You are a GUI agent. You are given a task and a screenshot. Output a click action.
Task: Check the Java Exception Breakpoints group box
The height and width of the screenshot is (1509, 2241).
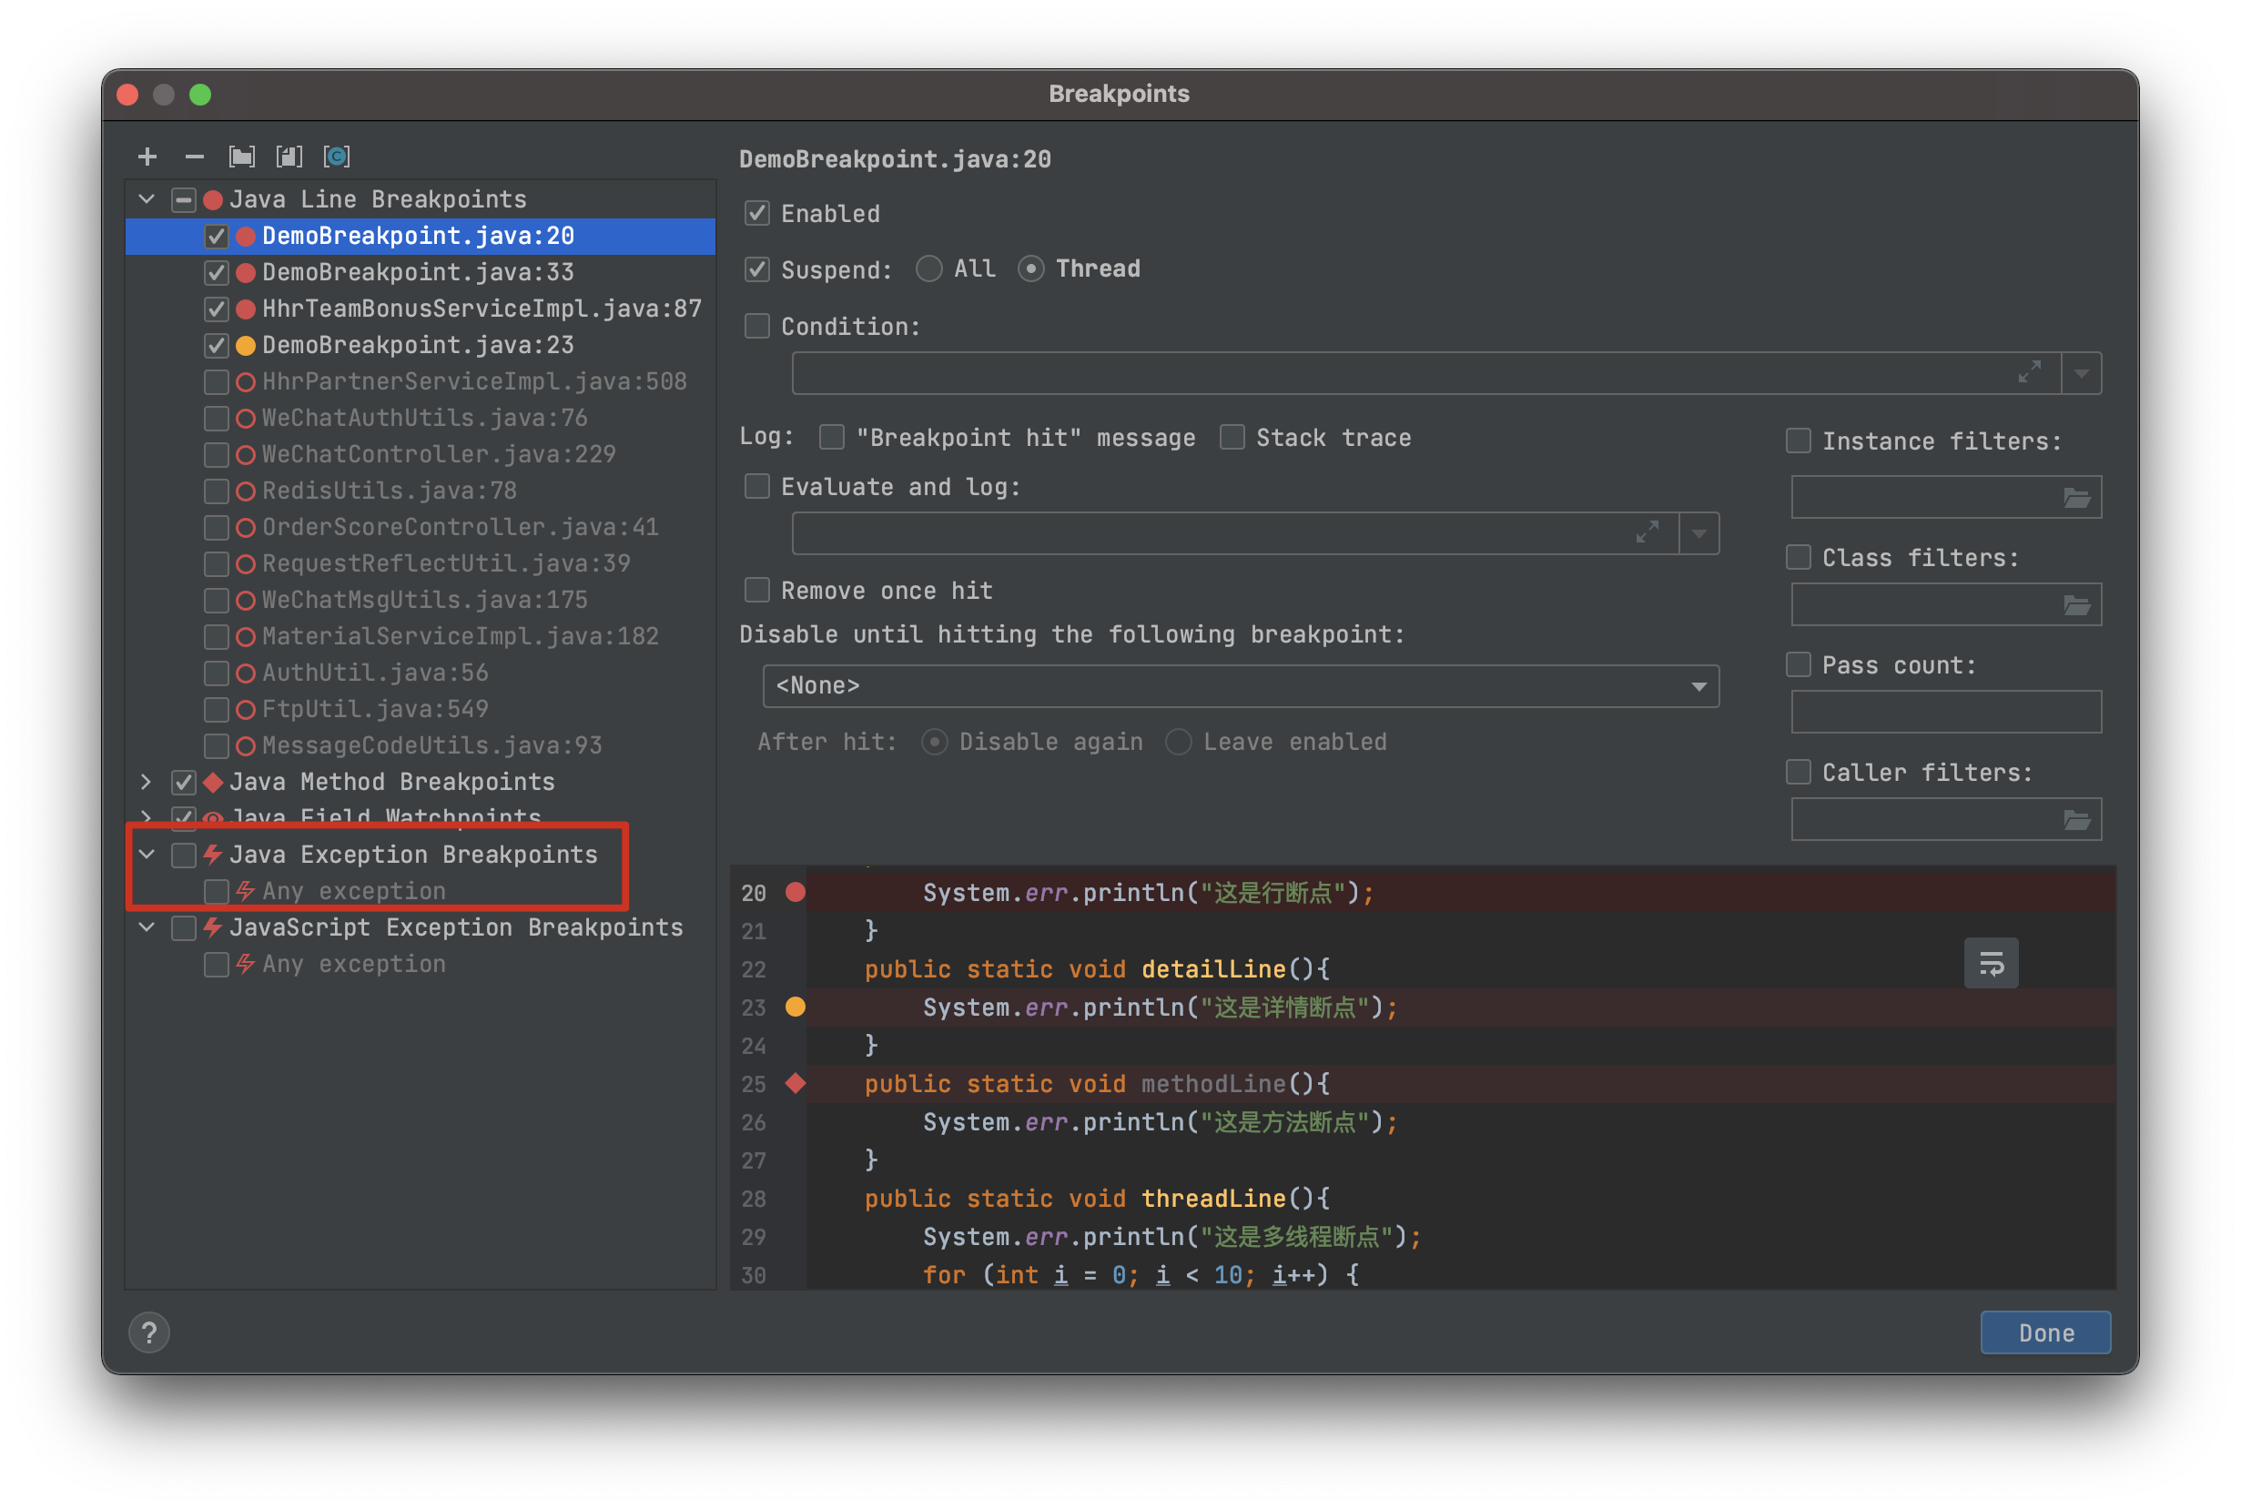183,855
